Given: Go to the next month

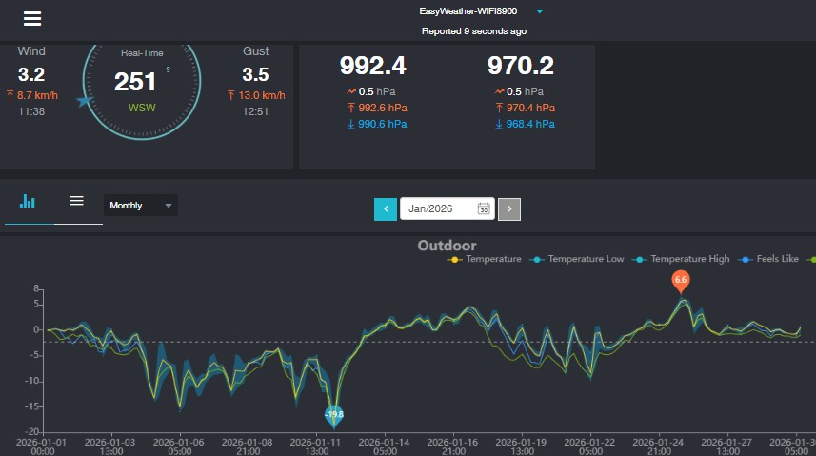Looking at the screenshot, I should click(x=509, y=209).
